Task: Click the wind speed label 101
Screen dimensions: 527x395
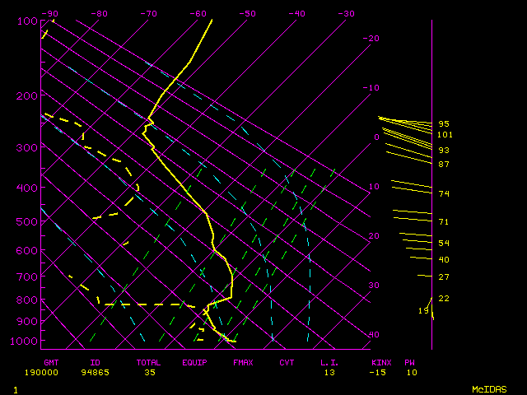Action: click(445, 135)
